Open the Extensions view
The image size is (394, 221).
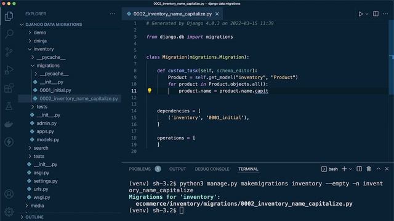(x=9, y=88)
